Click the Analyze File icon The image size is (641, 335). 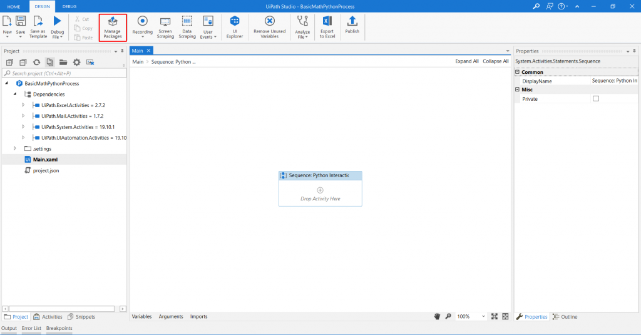click(302, 21)
